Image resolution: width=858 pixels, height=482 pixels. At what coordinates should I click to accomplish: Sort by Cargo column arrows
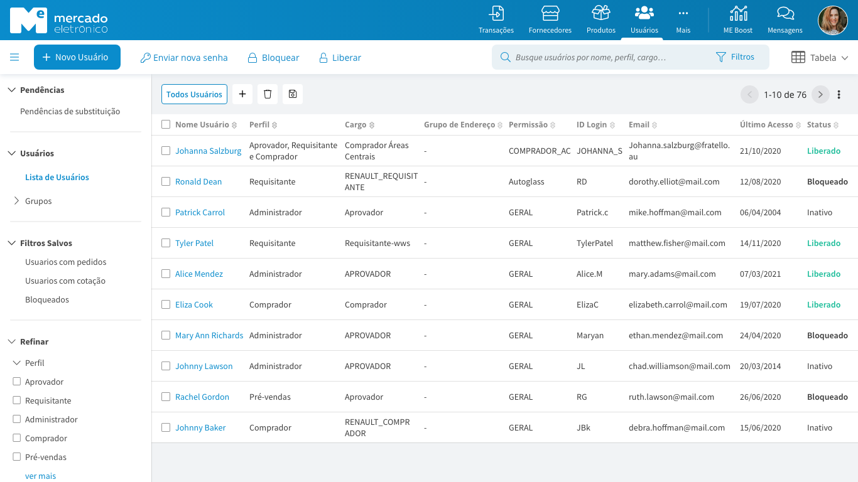pyautogui.click(x=372, y=125)
